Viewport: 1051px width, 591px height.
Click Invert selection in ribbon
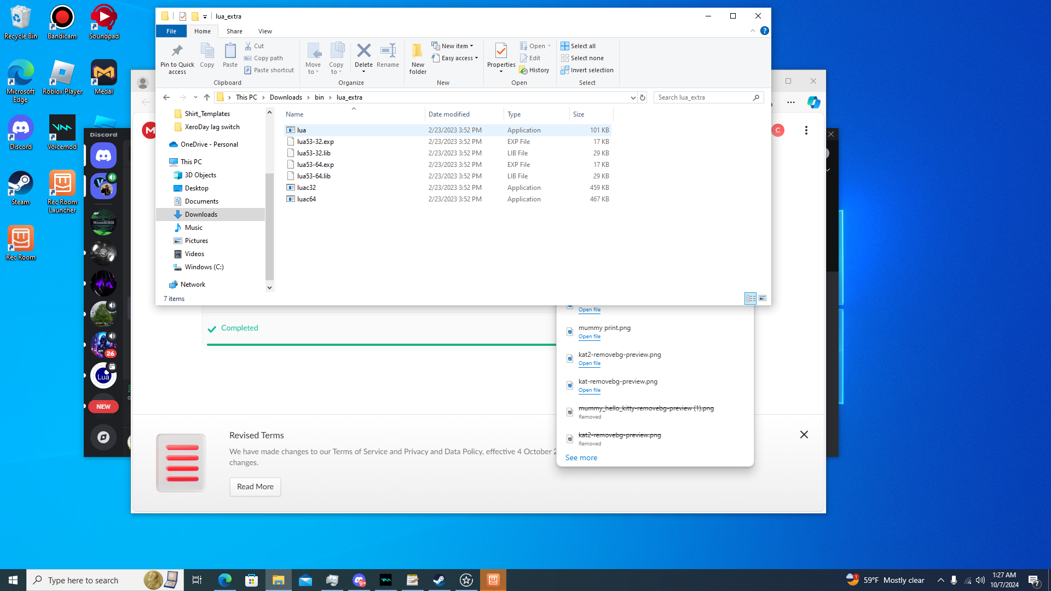[587, 70]
